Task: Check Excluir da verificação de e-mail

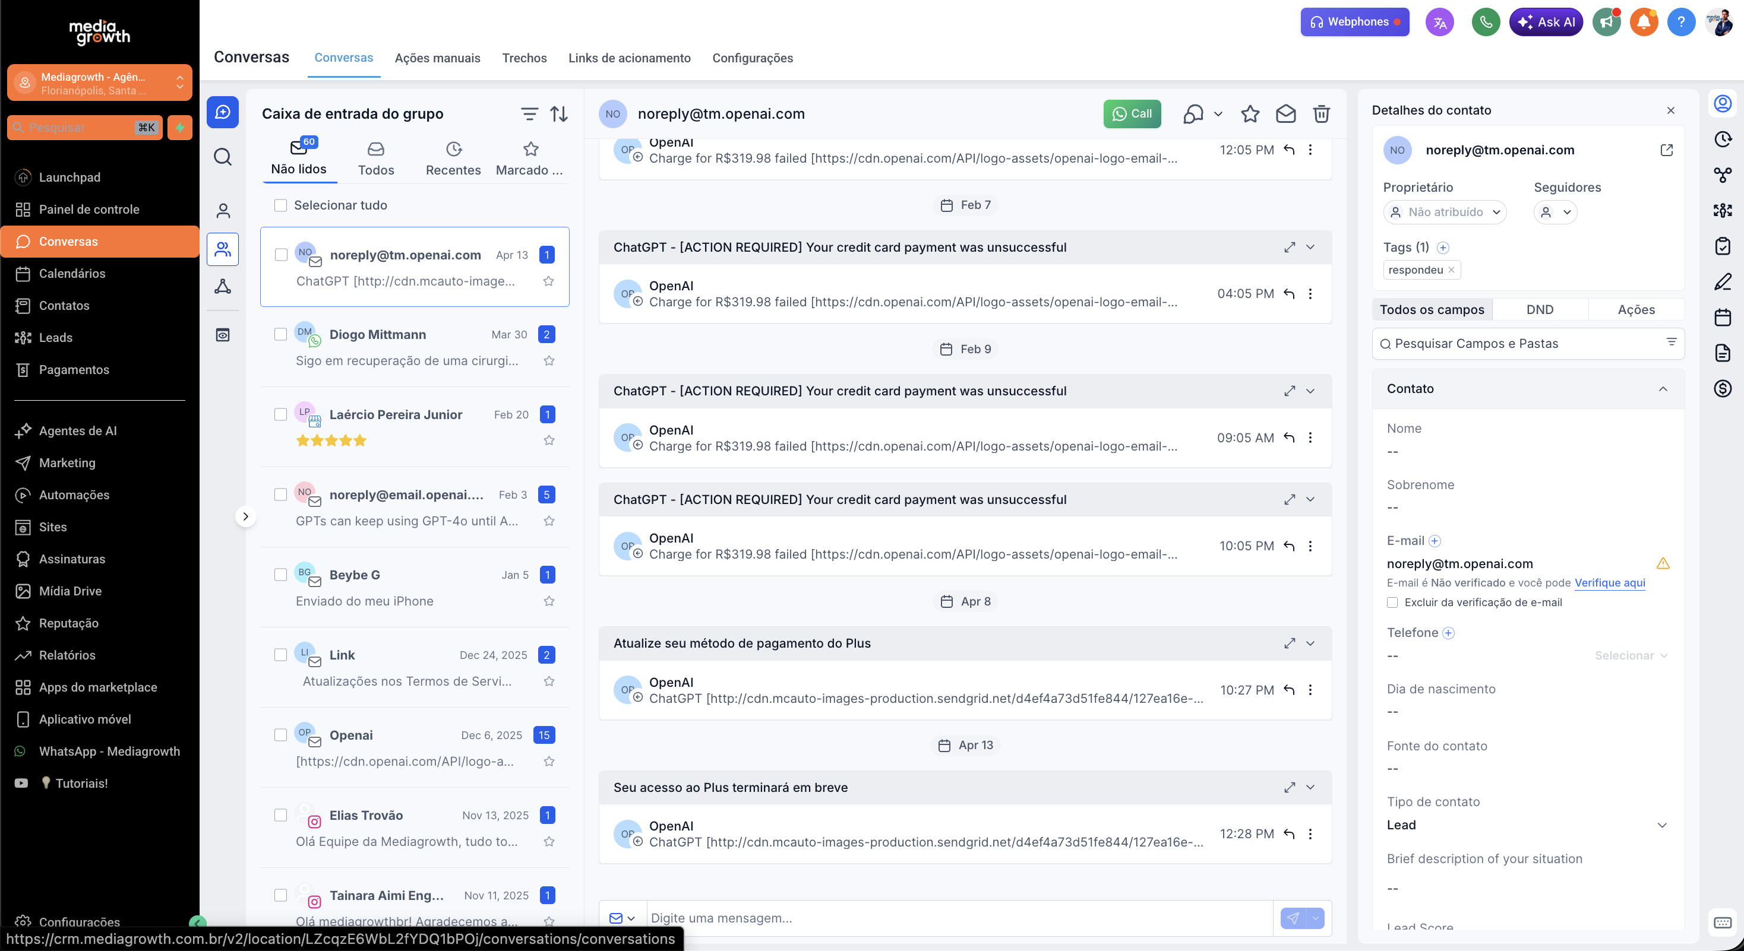Action: point(1392,603)
